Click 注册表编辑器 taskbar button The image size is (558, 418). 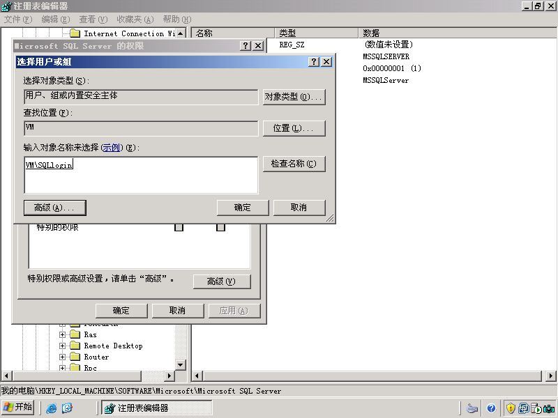click(x=156, y=408)
